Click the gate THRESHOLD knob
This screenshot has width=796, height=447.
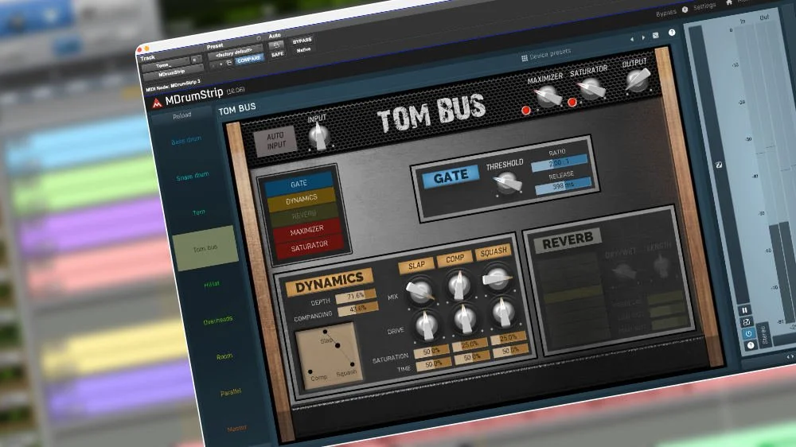(508, 183)
